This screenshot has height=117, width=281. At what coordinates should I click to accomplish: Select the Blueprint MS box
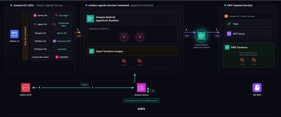coord(40,33)
